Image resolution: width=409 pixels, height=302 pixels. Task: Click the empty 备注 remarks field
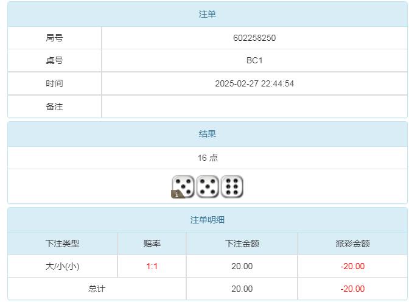tap(254, 107)
